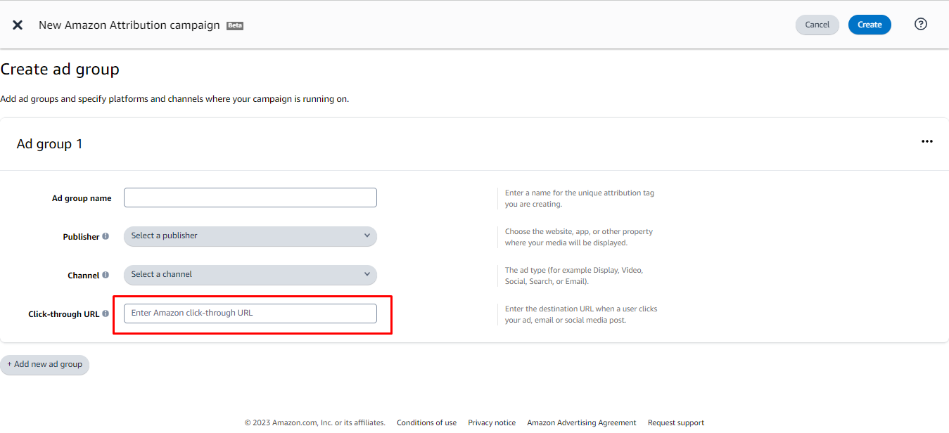
Task: Open the Select a channel dropdown
Action: point(250,275)
